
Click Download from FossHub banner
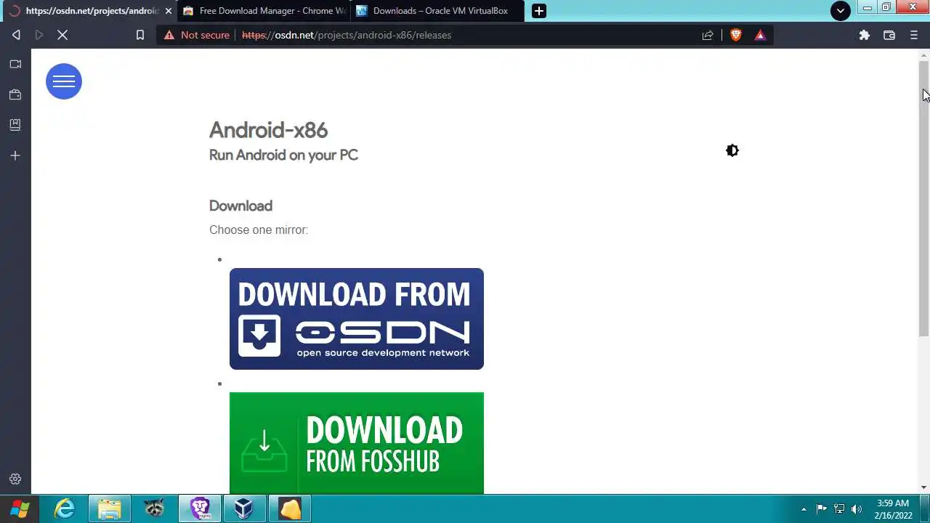357,443
